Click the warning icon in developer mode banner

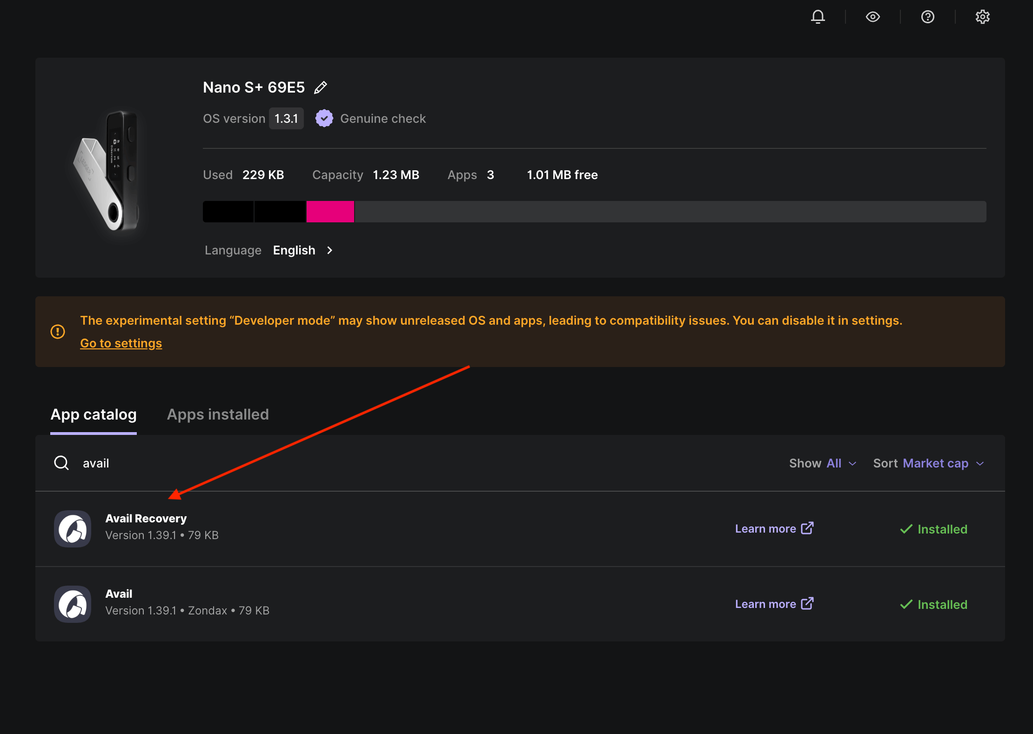point(58,332)
